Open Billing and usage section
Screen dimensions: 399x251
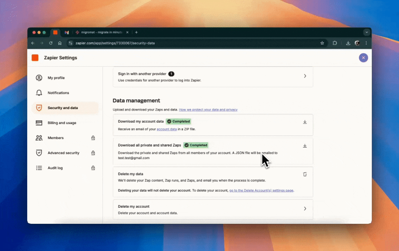pos(62,123)
